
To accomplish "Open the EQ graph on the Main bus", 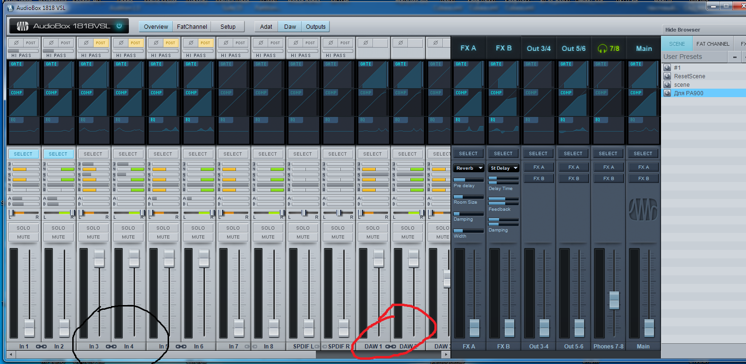I will point(644,130).
